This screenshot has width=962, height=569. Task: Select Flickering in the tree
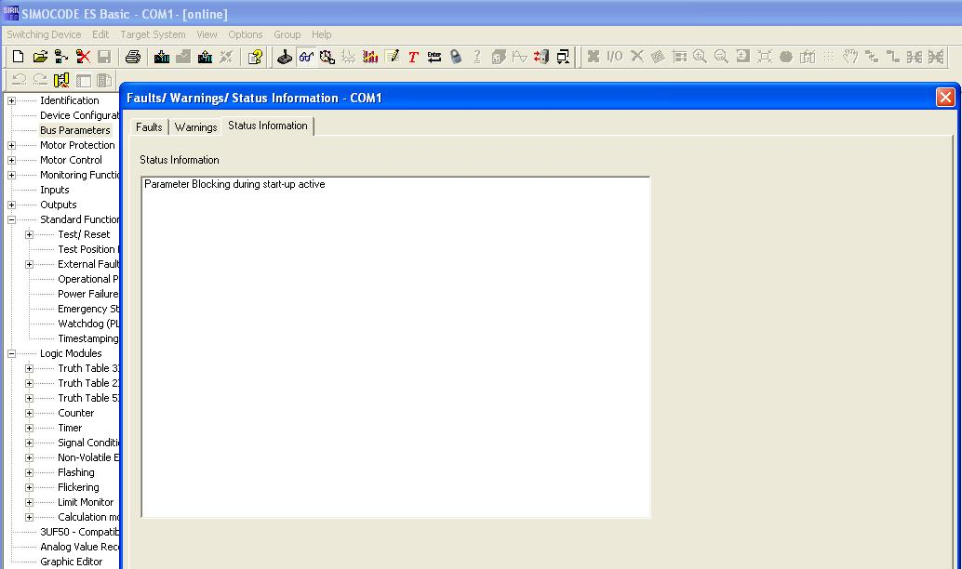click(x=78, y=487)
